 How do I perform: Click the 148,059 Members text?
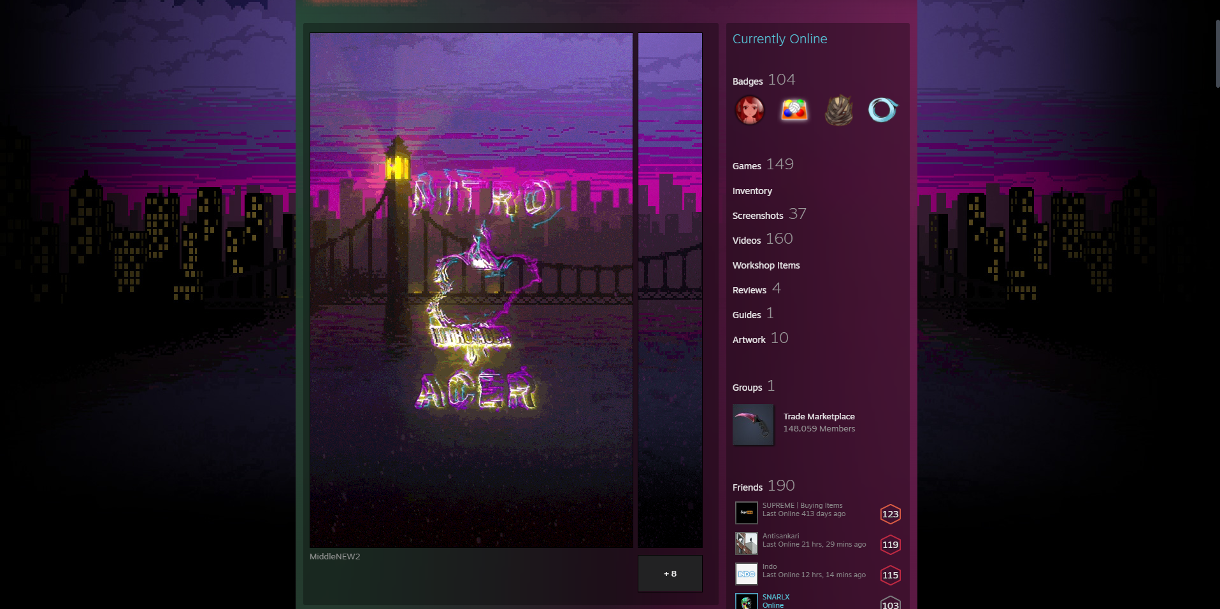pyautogui.click(x=819, y=428)
